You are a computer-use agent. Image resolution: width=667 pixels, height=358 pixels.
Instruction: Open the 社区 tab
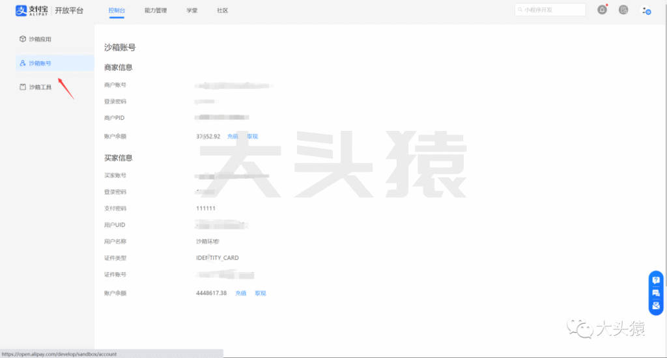point(223,10)
